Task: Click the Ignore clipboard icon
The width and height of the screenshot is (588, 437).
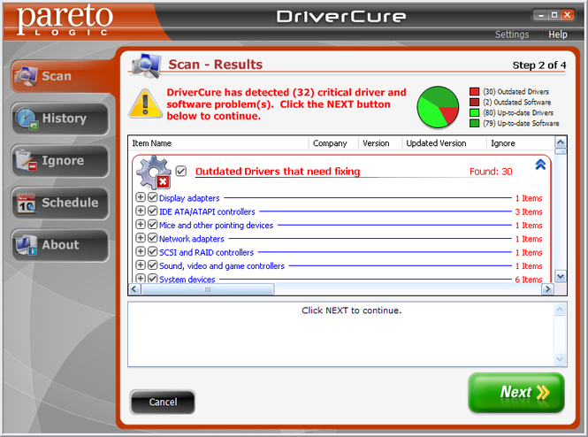Action: point(27,160)
